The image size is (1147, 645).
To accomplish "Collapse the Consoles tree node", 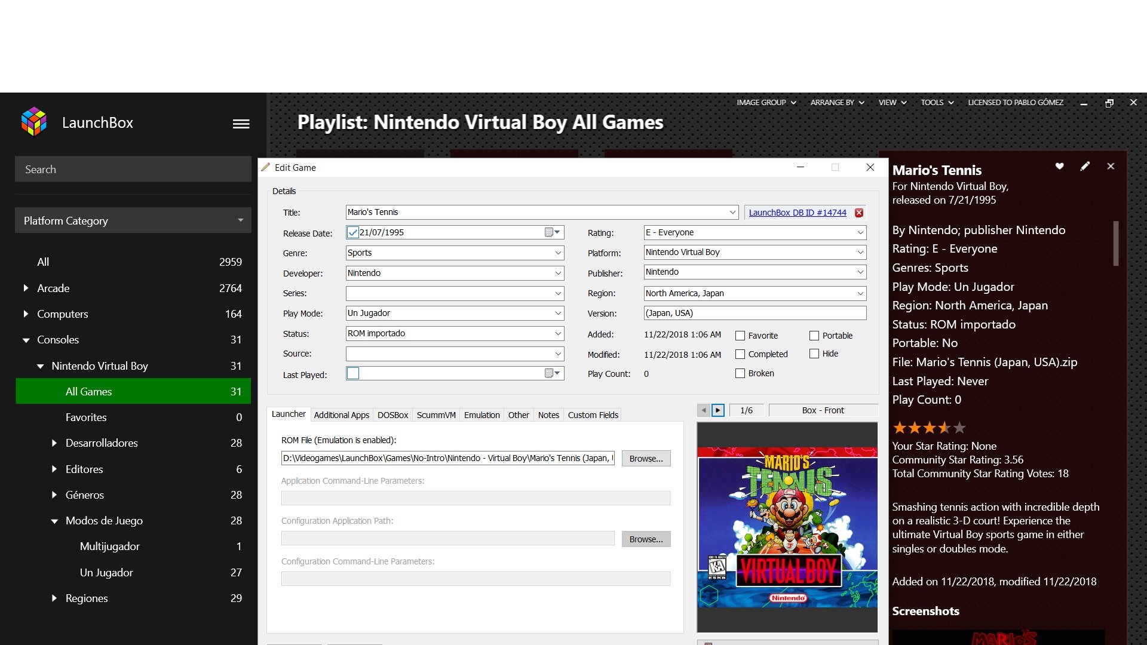I will pos(26,340).
